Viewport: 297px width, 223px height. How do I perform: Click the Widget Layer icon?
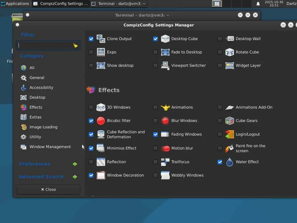click(x=230, y=65)
